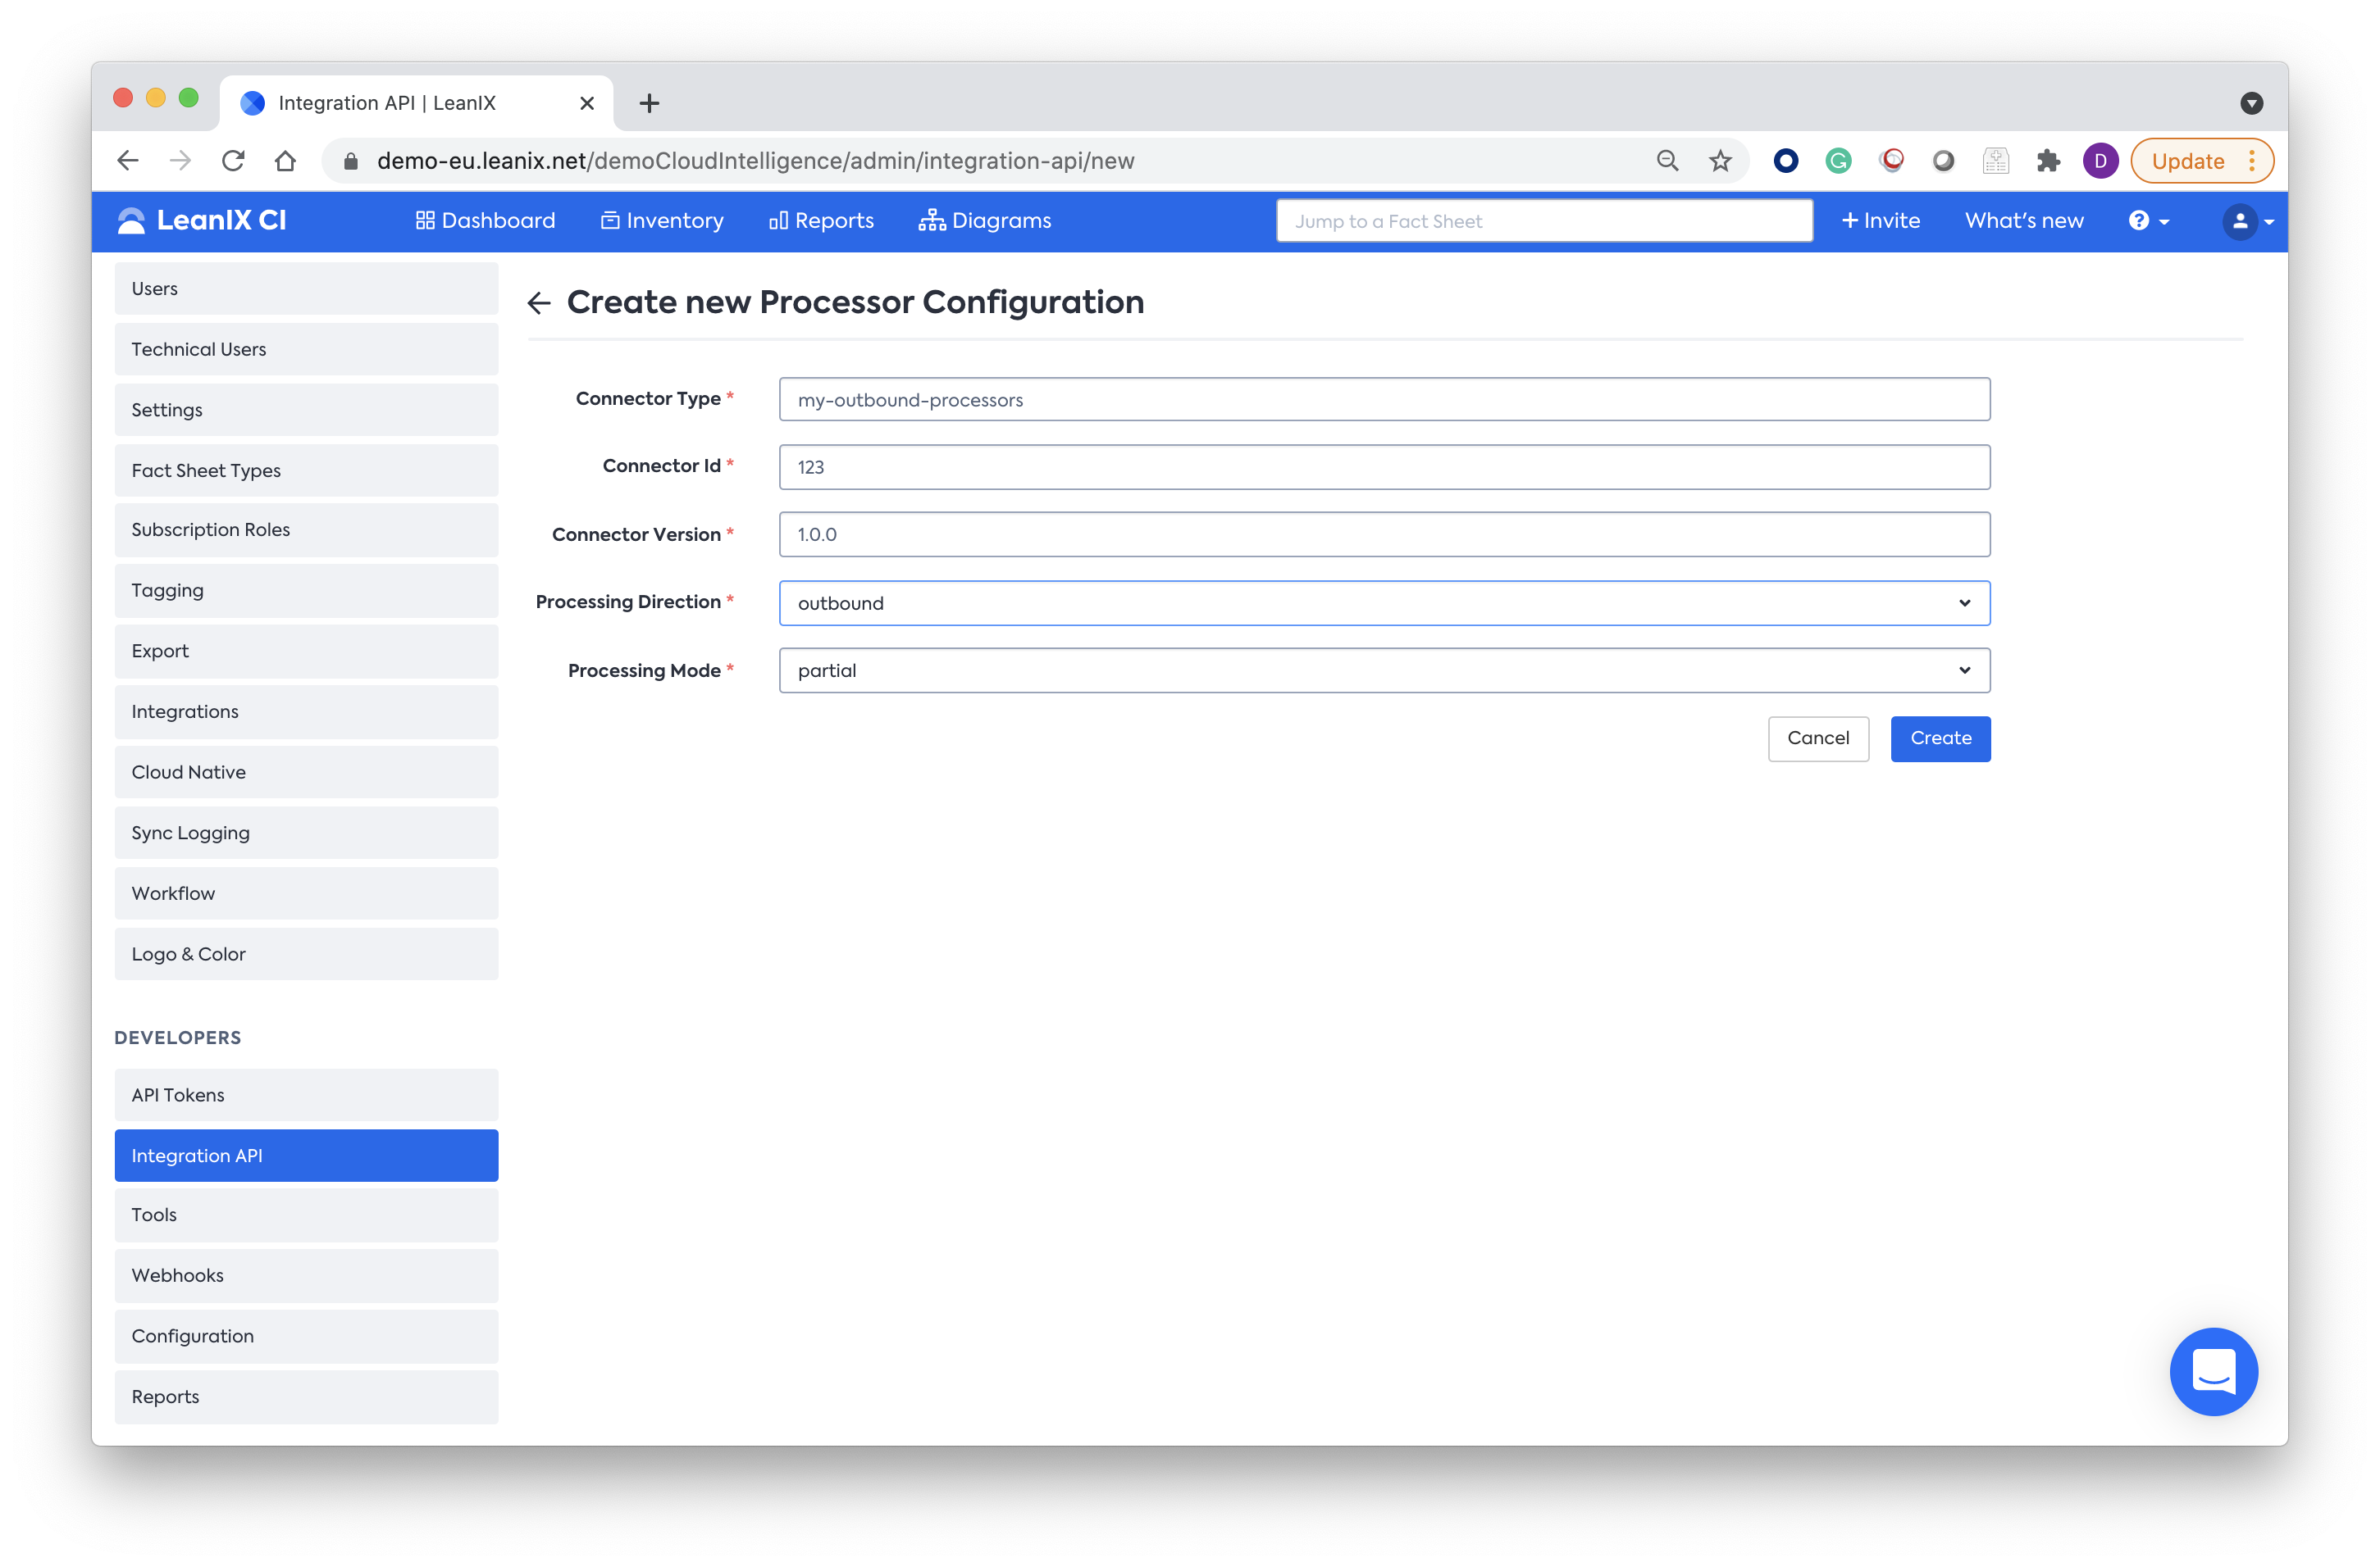Click the site lock icon in address bar
The image size is (2380, 1567).
[x=351, y=161]
